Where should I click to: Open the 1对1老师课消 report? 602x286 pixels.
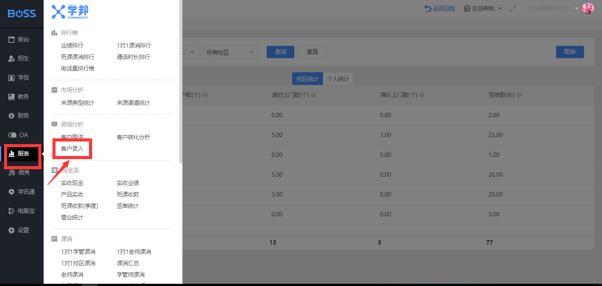tap(134, 252)
